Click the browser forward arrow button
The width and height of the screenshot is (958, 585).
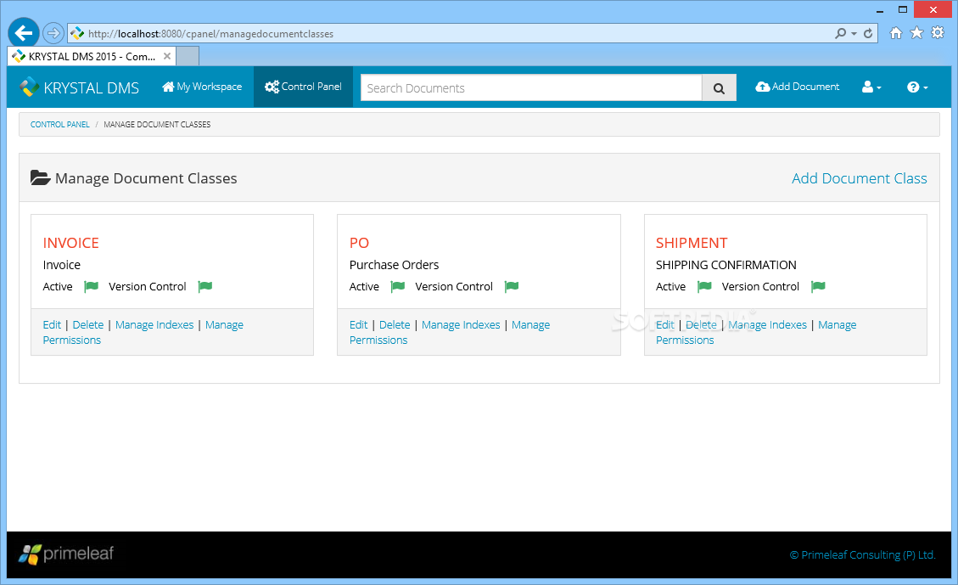[53, 33]
